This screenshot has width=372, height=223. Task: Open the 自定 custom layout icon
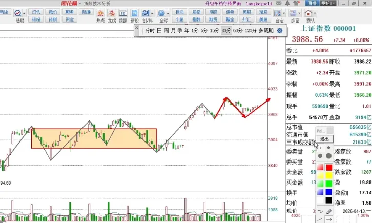pyautogui.click(x=277, y=13)
